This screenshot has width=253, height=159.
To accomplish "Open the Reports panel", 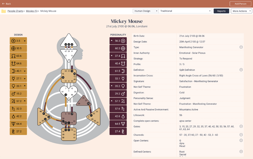I will 221,11.
